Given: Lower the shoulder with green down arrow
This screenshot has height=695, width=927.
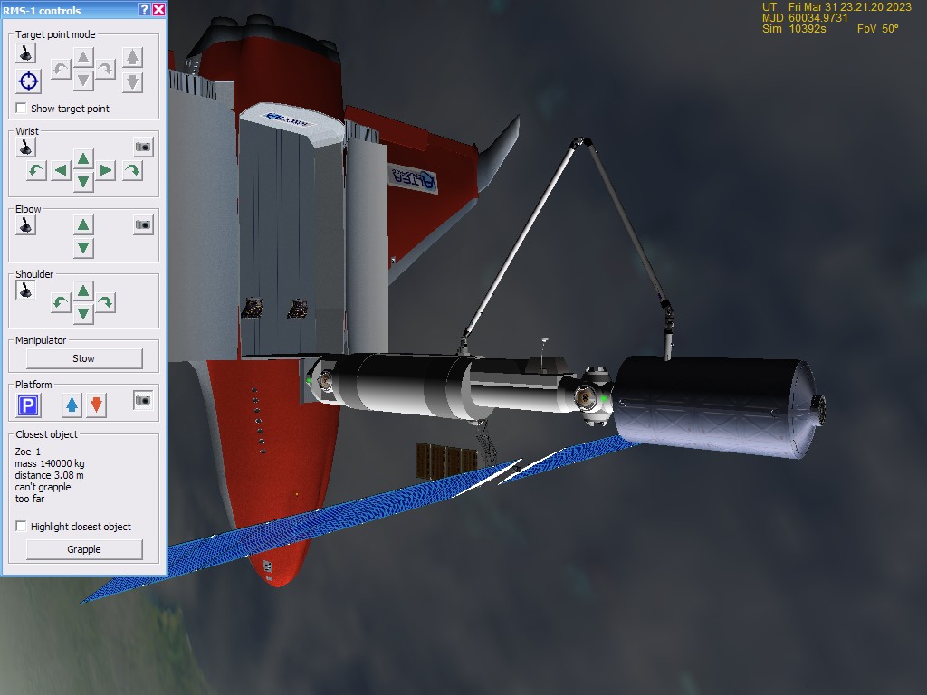Looking at the screenshot, I should point(83,313).
